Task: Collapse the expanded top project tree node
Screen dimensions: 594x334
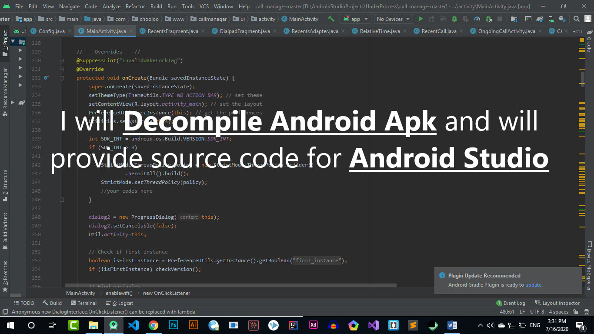Action: pos(13,42)
